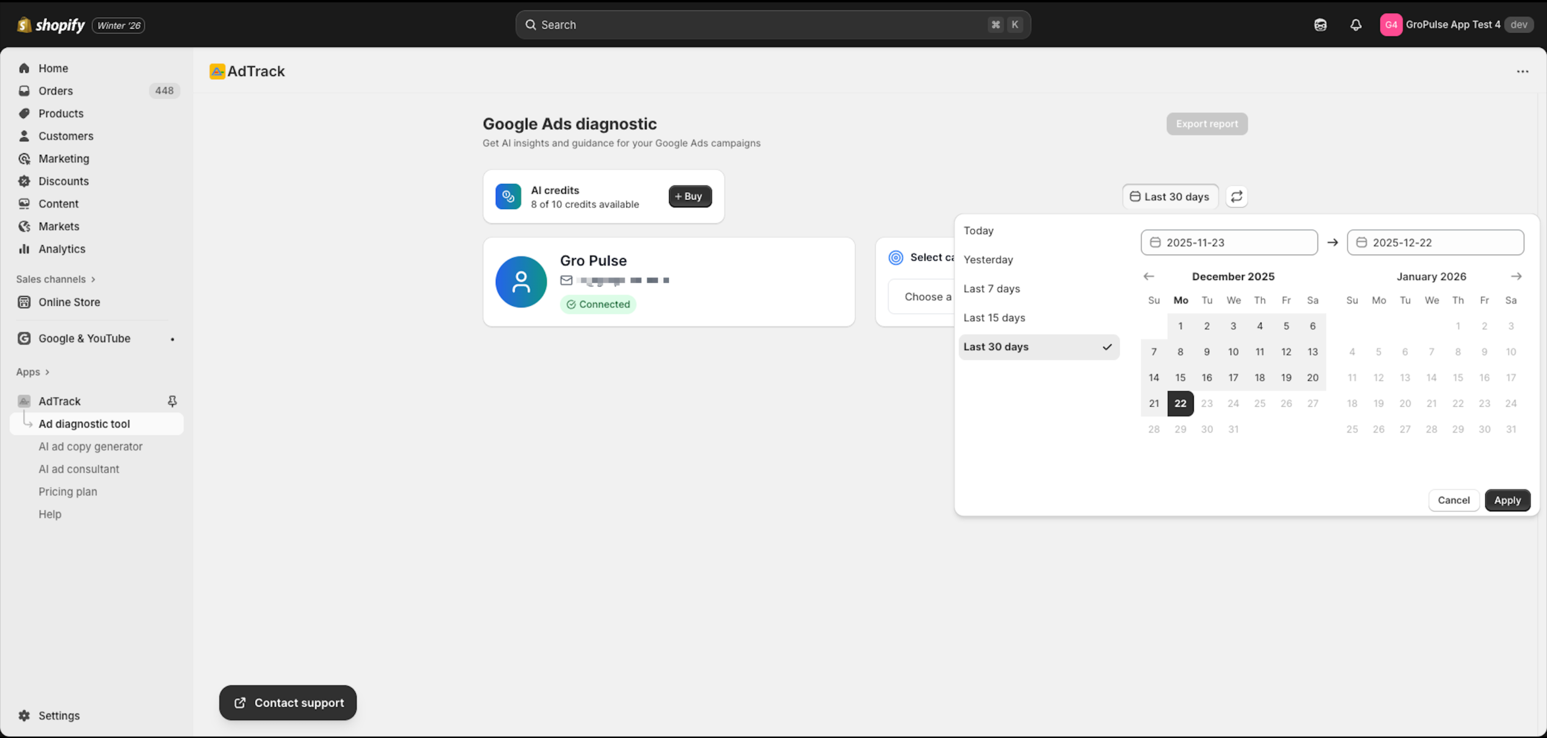
Task: Open the AI ad copy generator page
Action: point(91,446)
